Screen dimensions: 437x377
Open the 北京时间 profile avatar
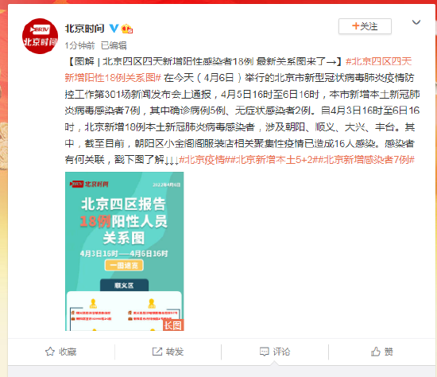coord(40,37)
